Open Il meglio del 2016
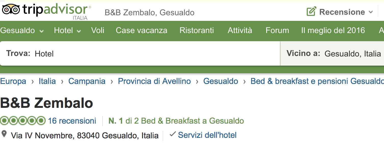Image resolution: width=384 pixels, height=147 pixels. point(333,31)
